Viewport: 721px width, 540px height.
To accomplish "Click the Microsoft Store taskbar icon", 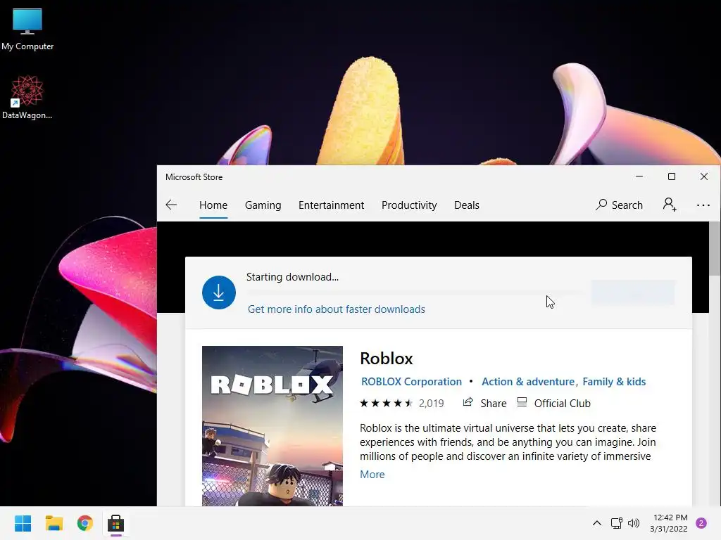I will (x=116, y=523).
